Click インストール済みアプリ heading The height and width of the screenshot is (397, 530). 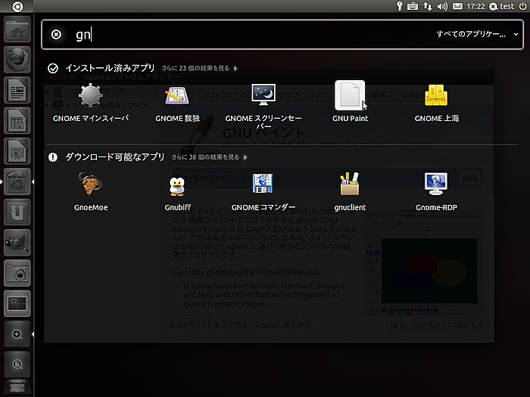(x=110, y=68)
